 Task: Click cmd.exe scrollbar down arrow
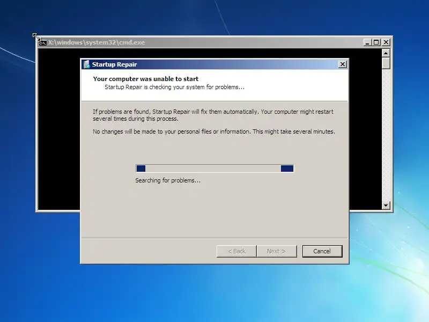(386, 205)
